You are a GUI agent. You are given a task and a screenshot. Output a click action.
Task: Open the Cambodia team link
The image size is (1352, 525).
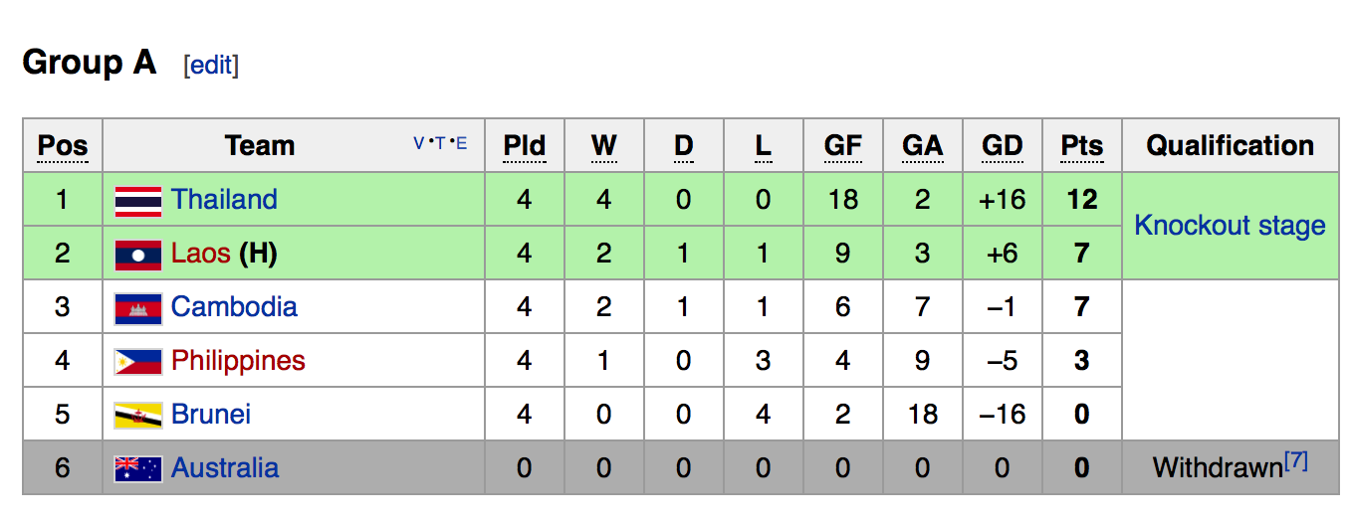coord(234,307)
